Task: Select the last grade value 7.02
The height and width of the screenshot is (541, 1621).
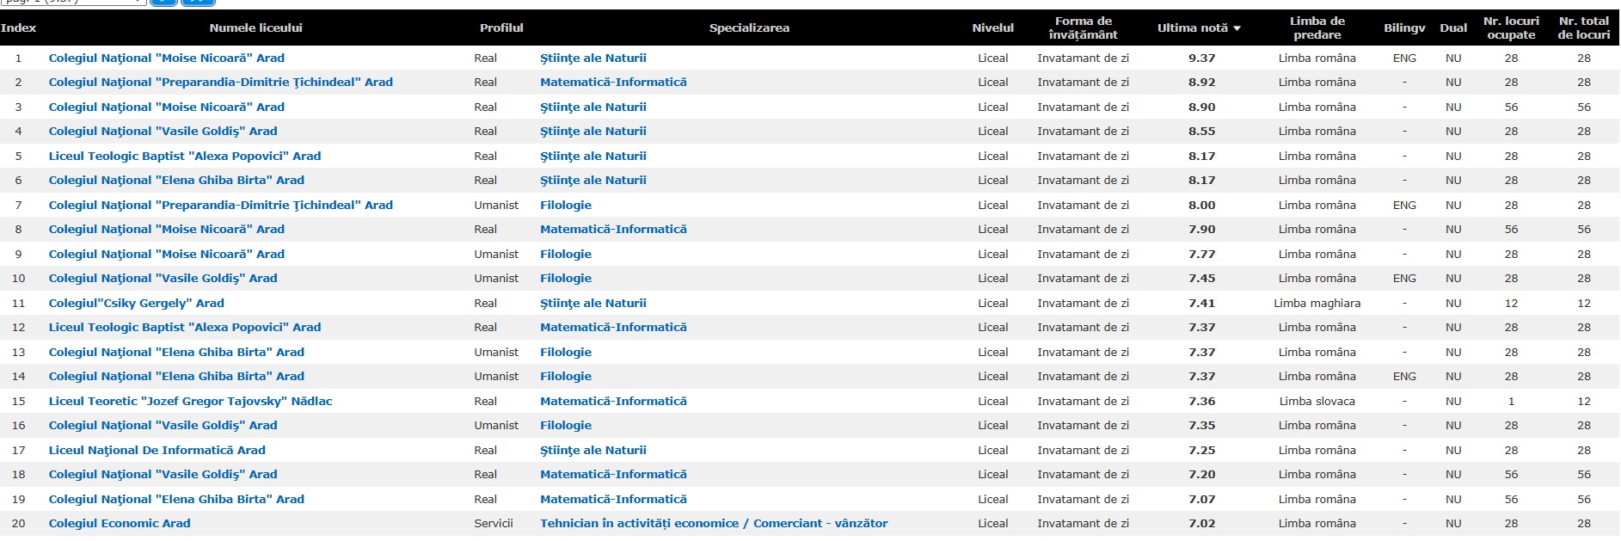Action: click(x=1201, y=523)
